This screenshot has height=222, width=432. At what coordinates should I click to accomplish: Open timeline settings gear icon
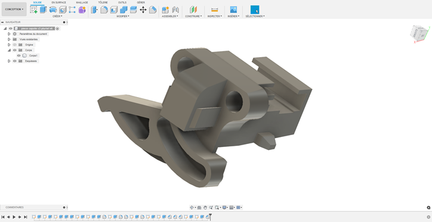click(428, 217)
